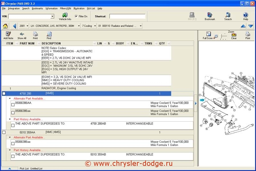Open the 2001 model year dropdown
This screenshot has height=171, width=256.
27,26
